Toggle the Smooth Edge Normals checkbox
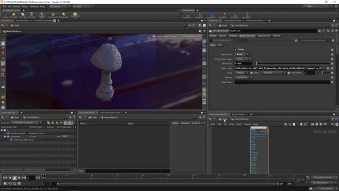 coord(211,40)
